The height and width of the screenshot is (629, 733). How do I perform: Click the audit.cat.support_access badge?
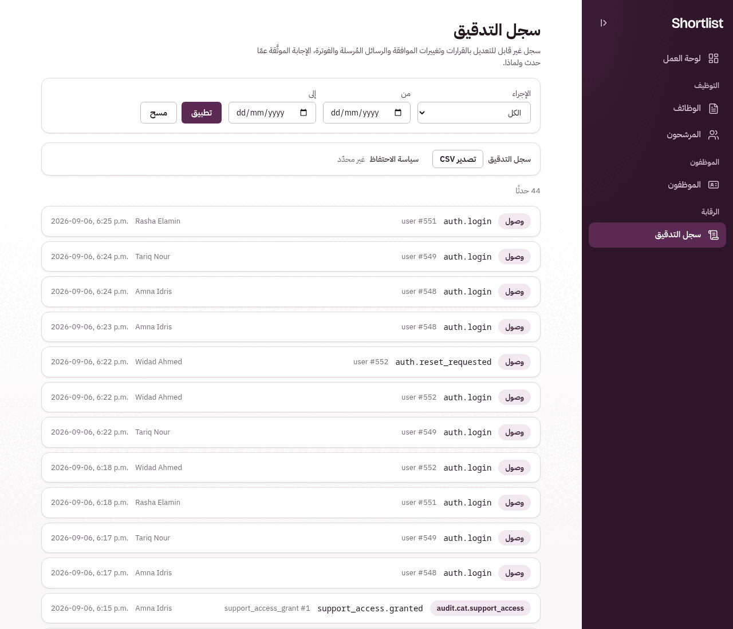coord(480,608)
